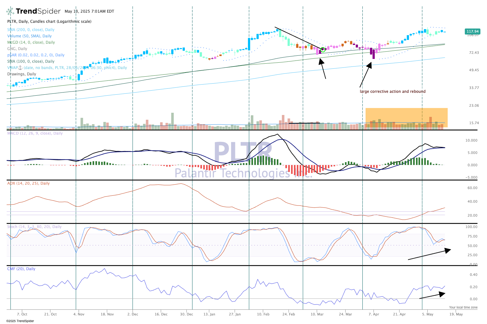Image resolution: width=487 pixels, height=324 pixels.
Task: Click the green circle marker on candle
Action: pyautogui.click(x=323, y=49)
